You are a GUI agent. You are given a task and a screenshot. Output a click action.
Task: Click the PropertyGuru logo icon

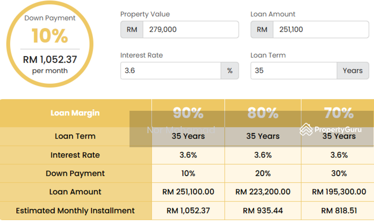pos(306,129)
